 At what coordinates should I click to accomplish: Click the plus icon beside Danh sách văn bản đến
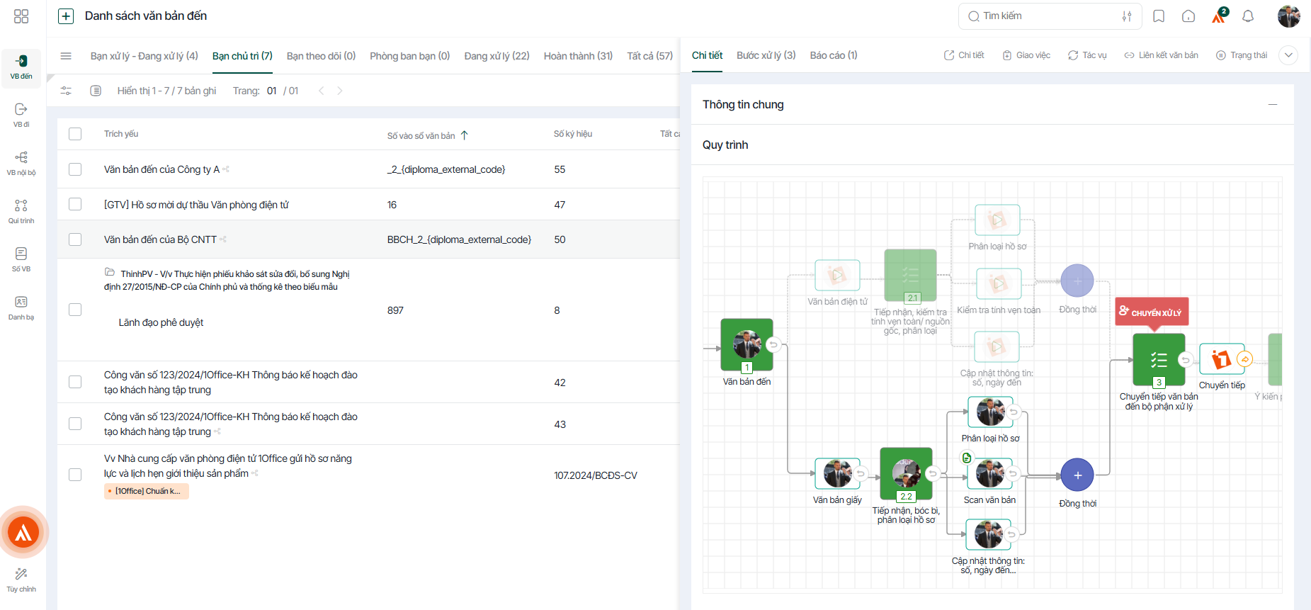(x=66, y=16)
